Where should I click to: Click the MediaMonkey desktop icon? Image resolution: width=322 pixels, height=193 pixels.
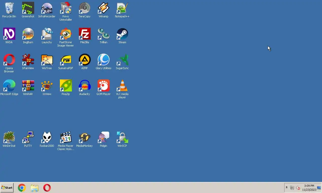click(85, 139)
